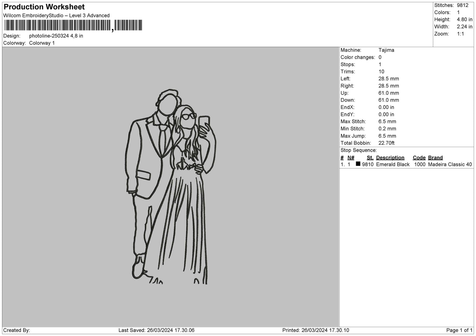Select the Min Stitch value 0.2 mm
This screenshot has height=336, width=476.
387,129
